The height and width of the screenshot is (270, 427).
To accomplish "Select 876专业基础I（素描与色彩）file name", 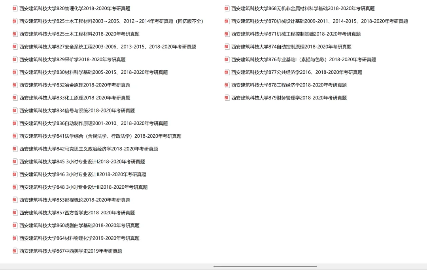I will 304,60.
